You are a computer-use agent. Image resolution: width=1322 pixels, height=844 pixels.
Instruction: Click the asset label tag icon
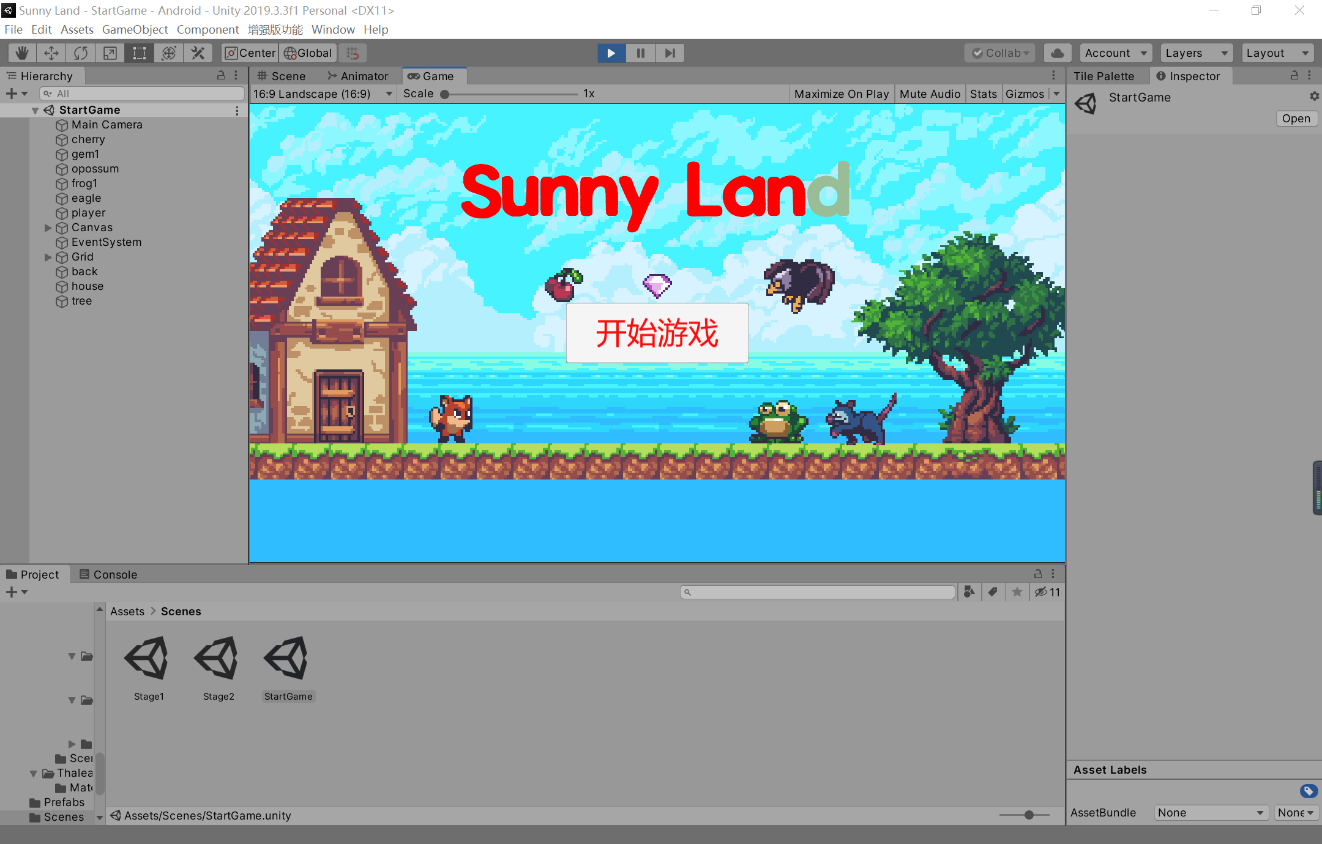pyautogui.click(x=1308, y=791)
